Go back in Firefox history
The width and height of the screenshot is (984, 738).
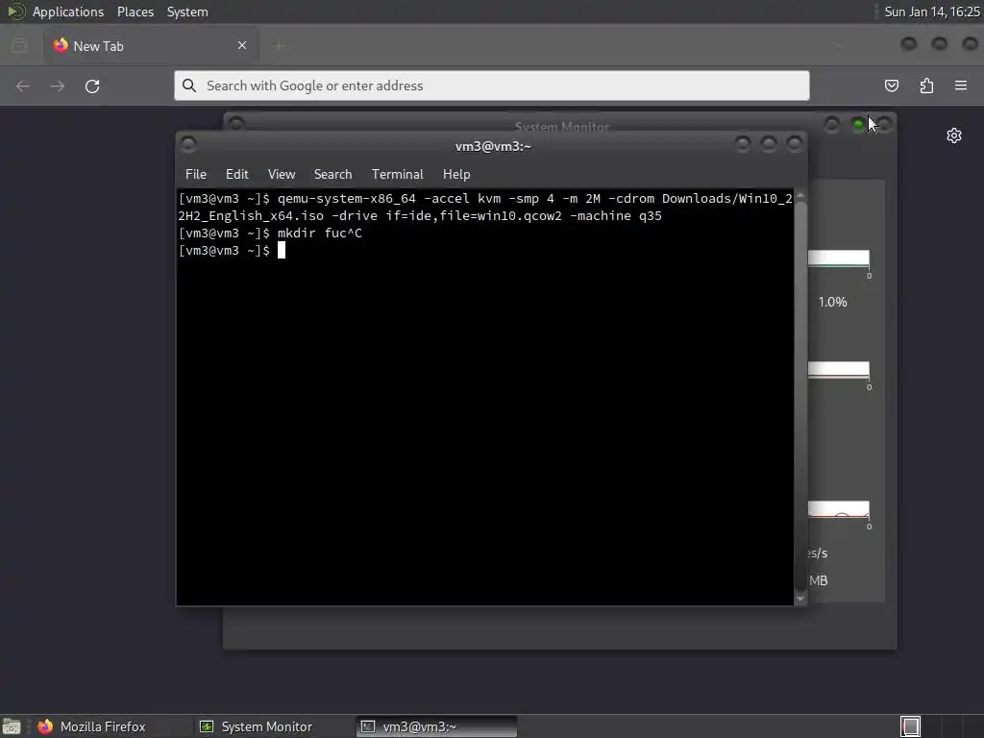(x=23, y=86)
